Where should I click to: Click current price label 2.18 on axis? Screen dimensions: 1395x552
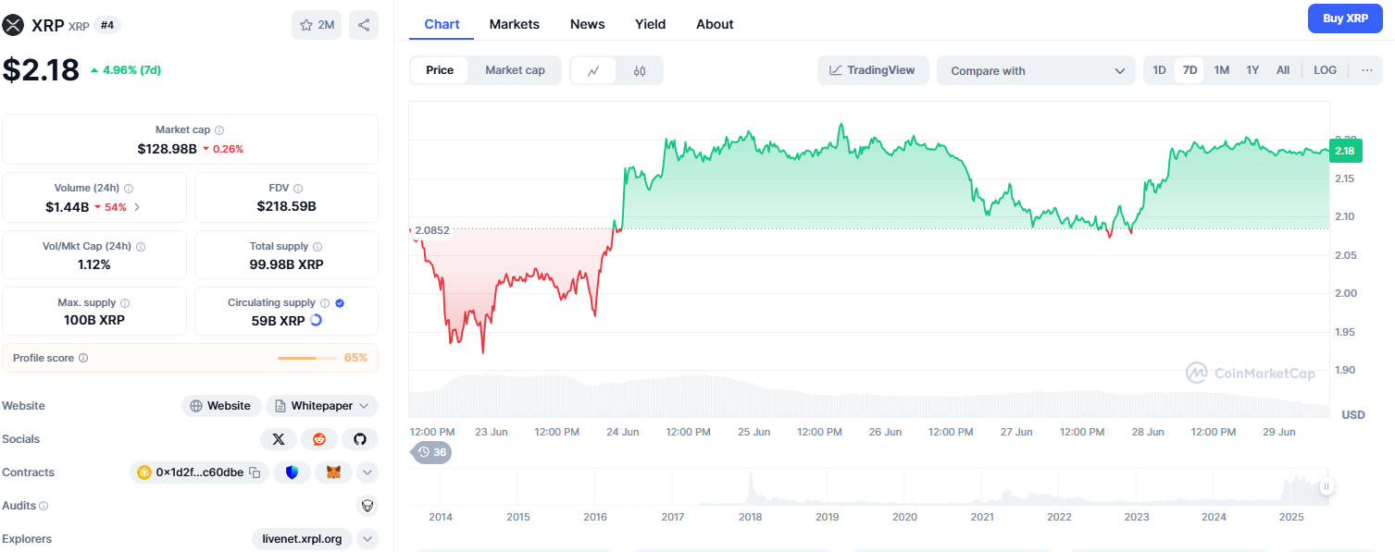(1345, 151)
